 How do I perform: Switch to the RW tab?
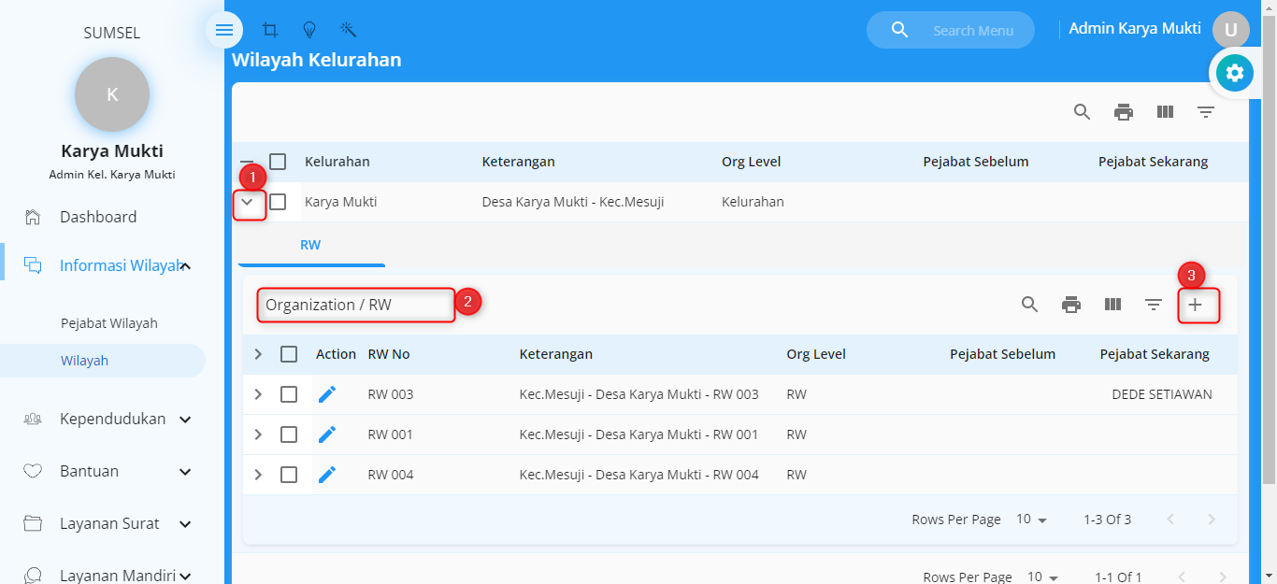coord(310,245)
